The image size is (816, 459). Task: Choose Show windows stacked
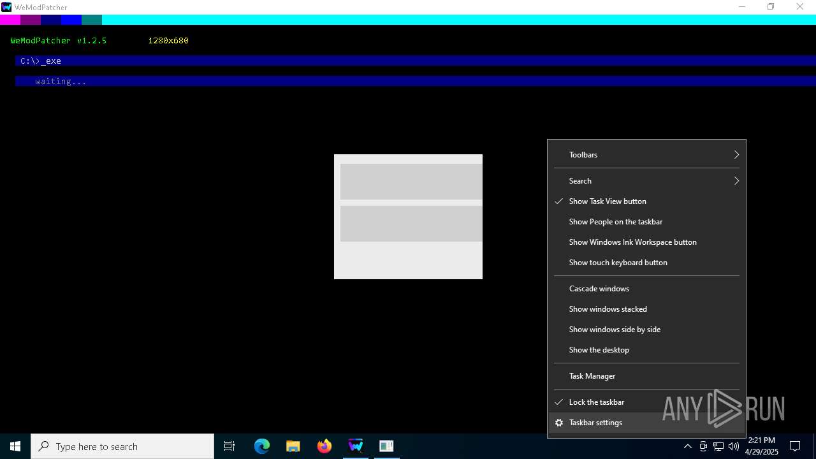coord(646,309)
